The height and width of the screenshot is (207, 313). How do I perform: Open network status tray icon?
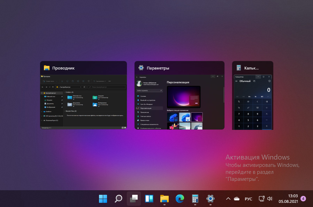pyautogui.click(x=261, y=199)
